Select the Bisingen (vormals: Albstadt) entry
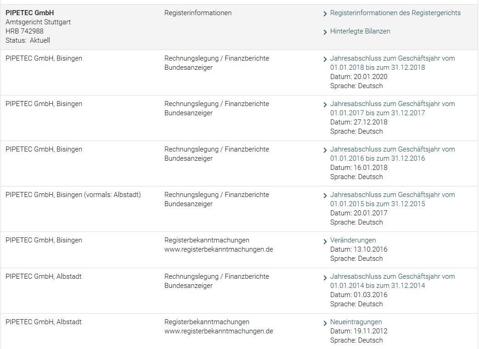This screenshot has width=479, height=349. 73,195
